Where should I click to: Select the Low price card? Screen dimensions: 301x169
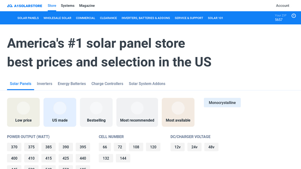[x=23, y=112]
